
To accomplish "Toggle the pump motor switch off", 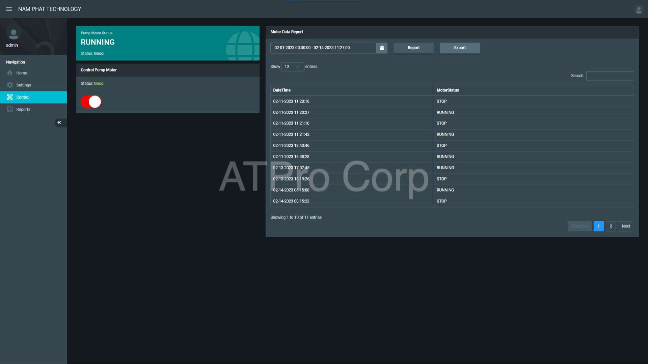I will pos(91,102).
